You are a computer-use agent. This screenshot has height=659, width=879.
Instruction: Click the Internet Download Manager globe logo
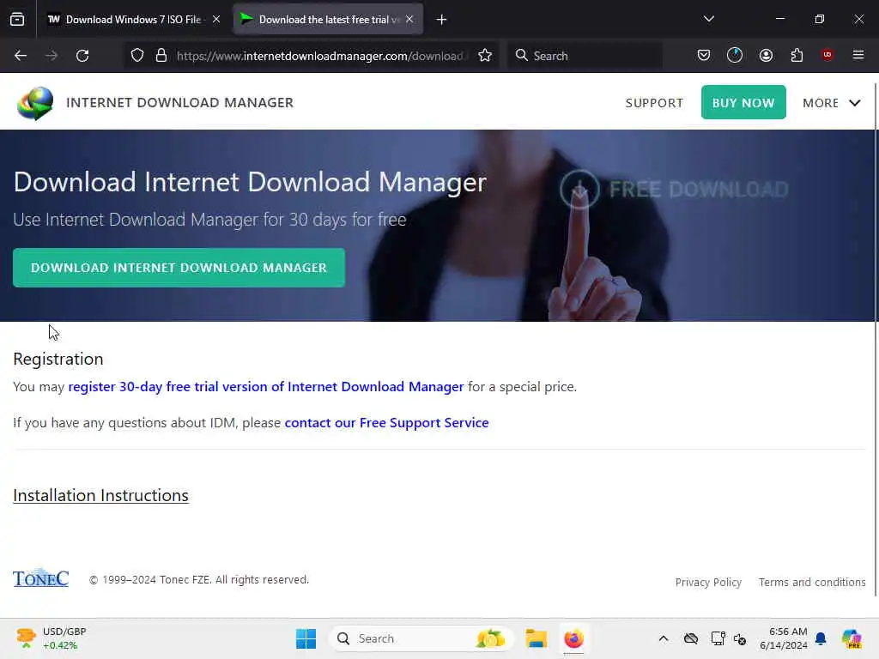(x=34, y=103)
